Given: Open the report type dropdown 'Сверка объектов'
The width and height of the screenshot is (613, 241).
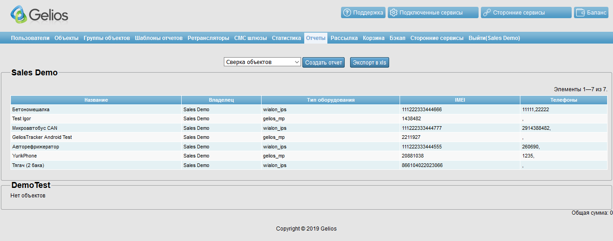Looking at the screenshot, I should 262,62.
